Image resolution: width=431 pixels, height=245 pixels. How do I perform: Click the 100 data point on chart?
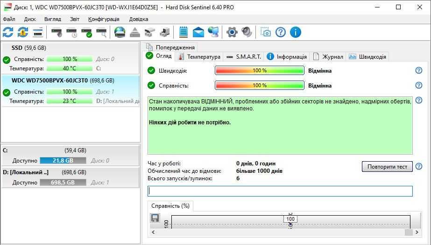290,219
